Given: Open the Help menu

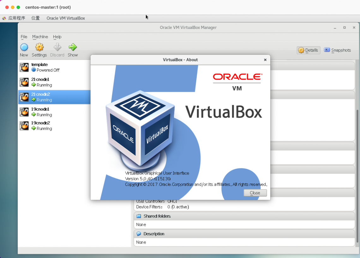Looking at the screenshot, I should point(57,37).
